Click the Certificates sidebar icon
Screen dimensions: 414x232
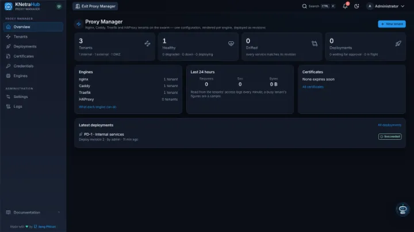tap(8, 56)
